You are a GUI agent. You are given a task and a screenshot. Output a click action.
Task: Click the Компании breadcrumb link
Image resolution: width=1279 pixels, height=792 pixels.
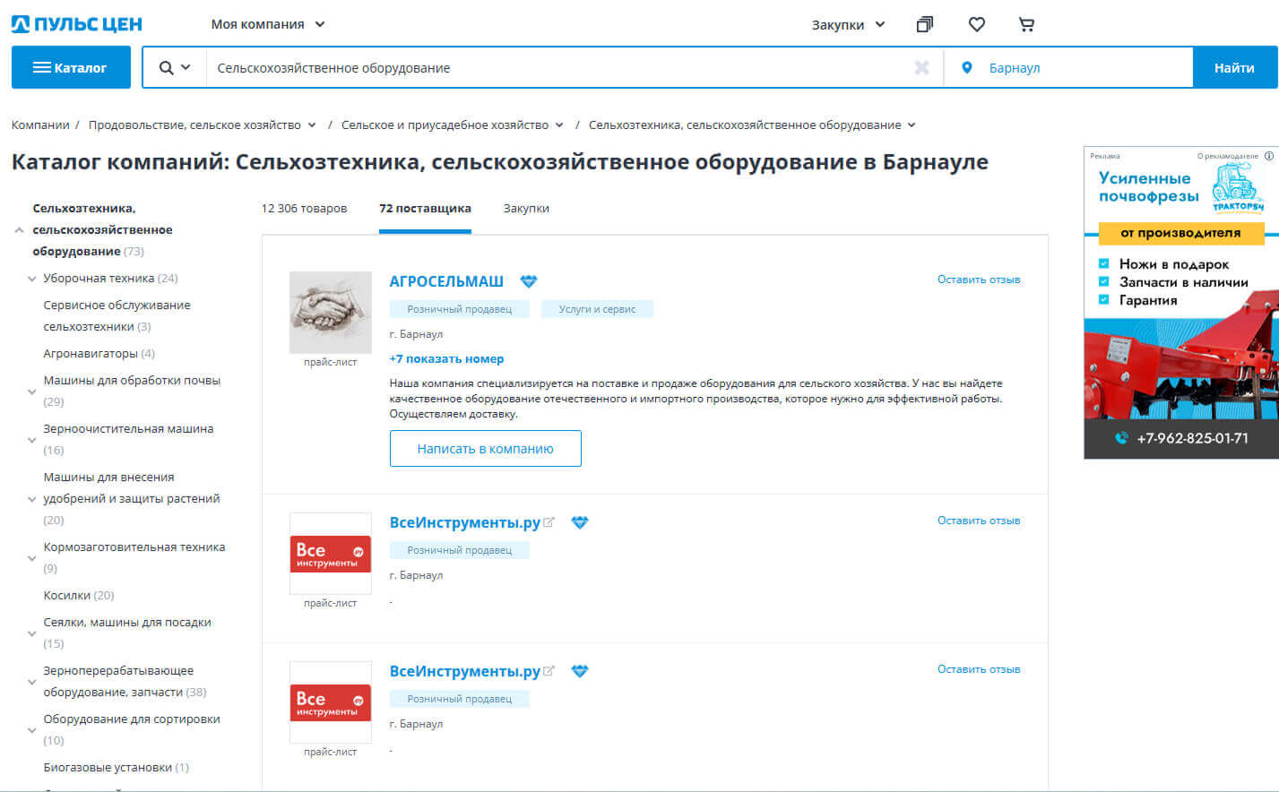[40, 125]
